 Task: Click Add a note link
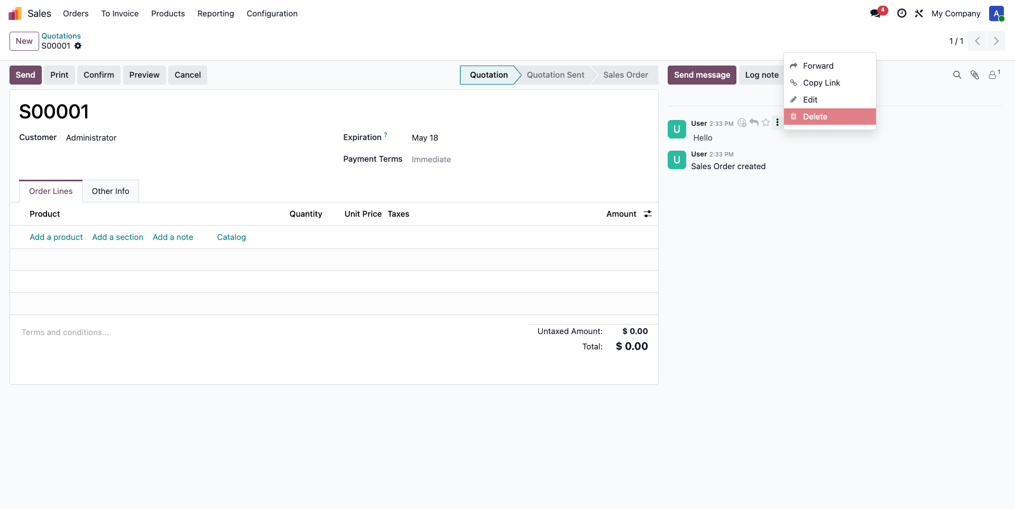[x=173, y=237]
